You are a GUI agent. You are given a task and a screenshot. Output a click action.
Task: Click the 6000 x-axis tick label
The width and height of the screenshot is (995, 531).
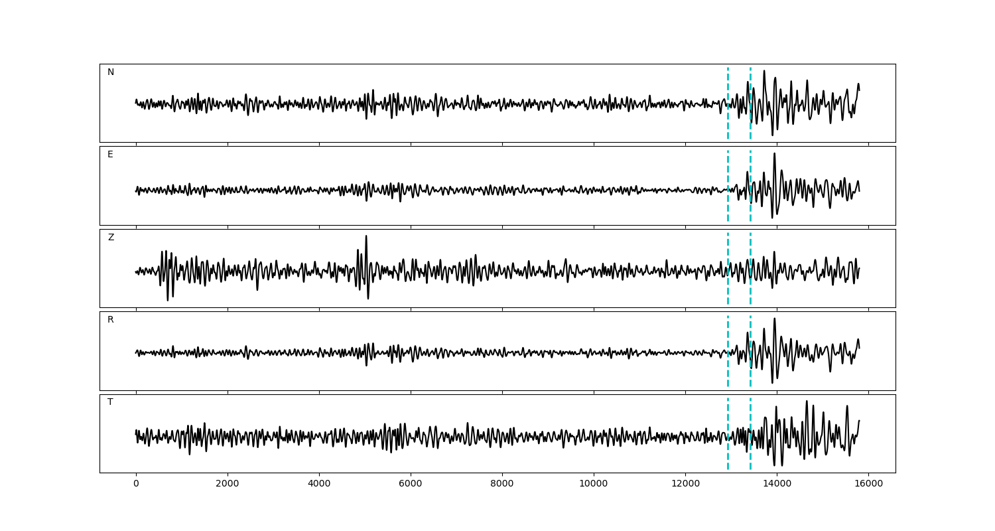pos(411,485)
